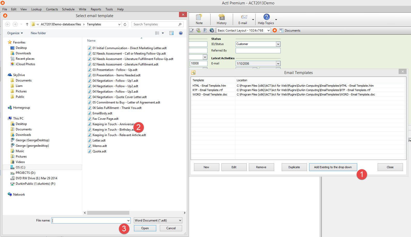The image size is (411, 237).
Task: Click the Duplicate button
Action: (x=294, y=167)
